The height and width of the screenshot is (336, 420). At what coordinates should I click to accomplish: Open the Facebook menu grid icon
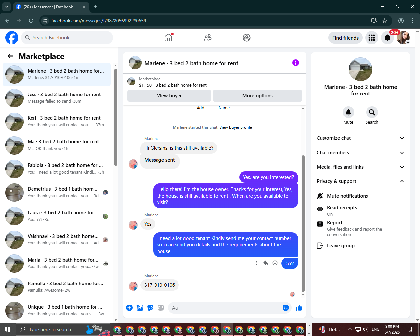coord(372,38)
